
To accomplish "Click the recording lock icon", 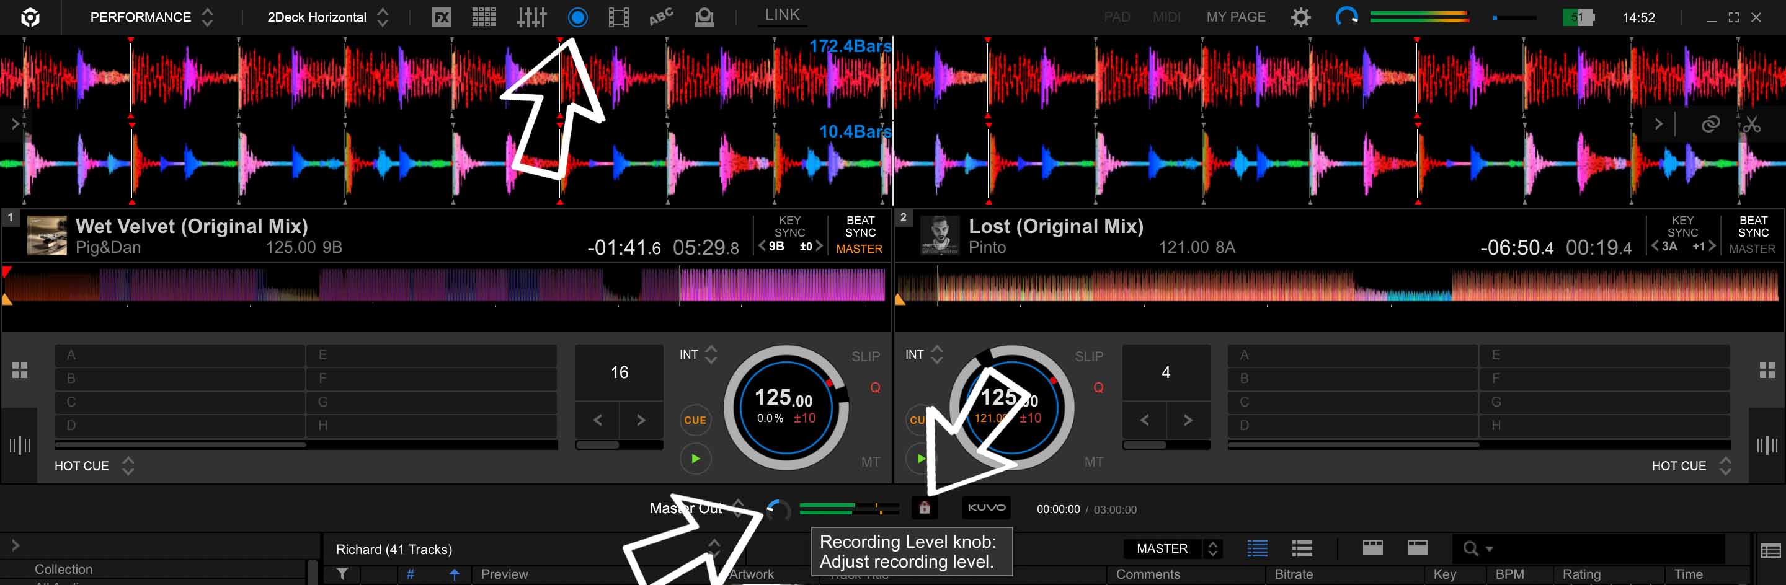I will pyautogui.click(x=924, y=508).
